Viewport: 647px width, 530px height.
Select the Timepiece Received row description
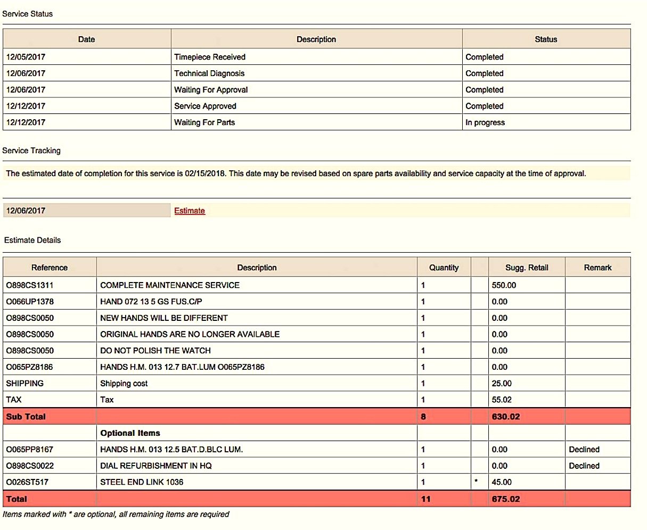pos(210,57)
